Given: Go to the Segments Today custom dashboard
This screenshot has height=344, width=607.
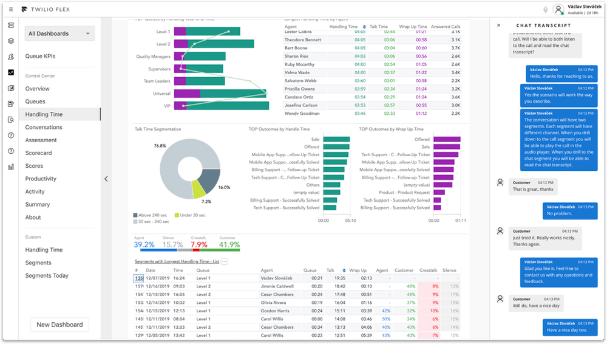Looking at the screenshot, I should (x=47, y=275).
